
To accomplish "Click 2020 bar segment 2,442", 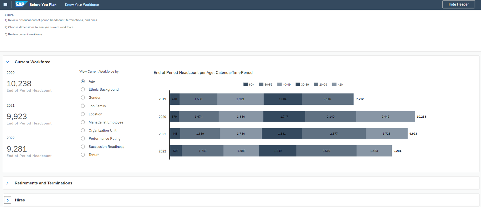I will tap(385, 117).
